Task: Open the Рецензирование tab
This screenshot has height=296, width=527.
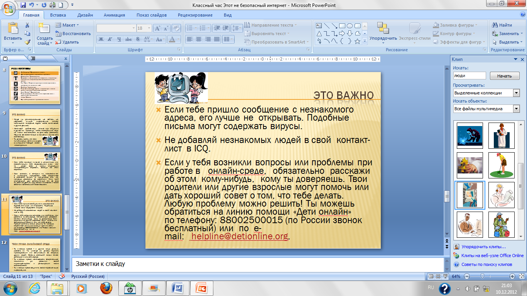Action: (195, 15)
